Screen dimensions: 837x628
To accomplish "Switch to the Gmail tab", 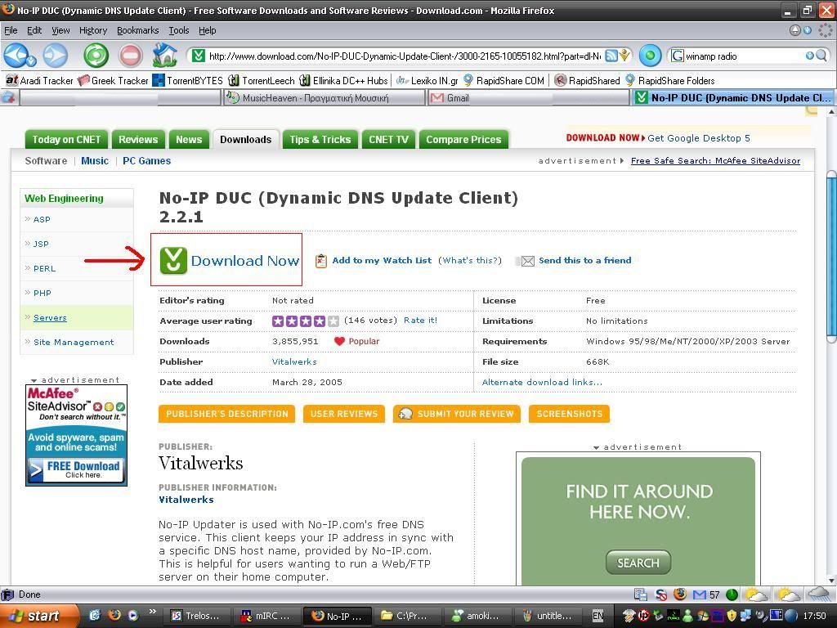I will [x=458, y=97].
